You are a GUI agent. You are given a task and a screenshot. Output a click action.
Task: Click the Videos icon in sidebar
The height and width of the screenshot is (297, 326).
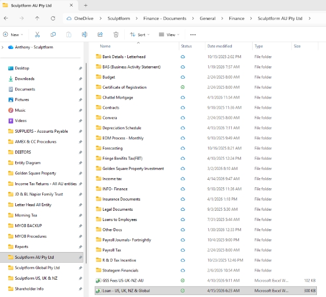point(11,120)
